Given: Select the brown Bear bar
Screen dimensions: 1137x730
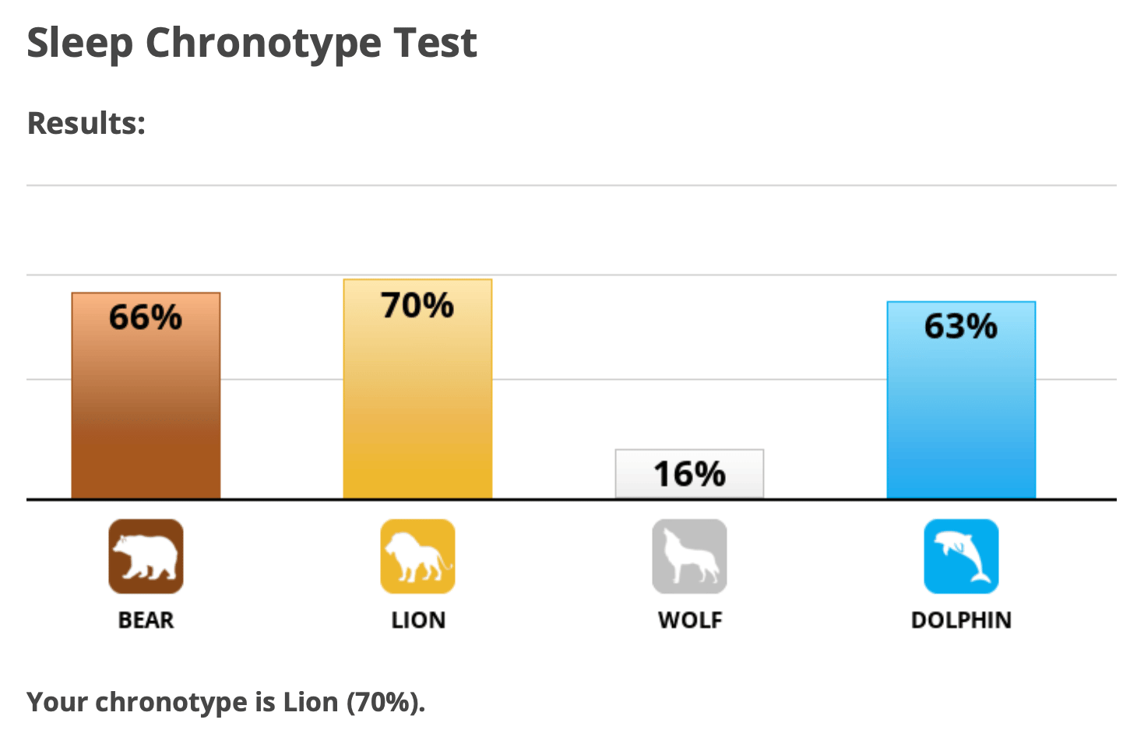Looking at the screenshot, I should [x=146, y=395].
